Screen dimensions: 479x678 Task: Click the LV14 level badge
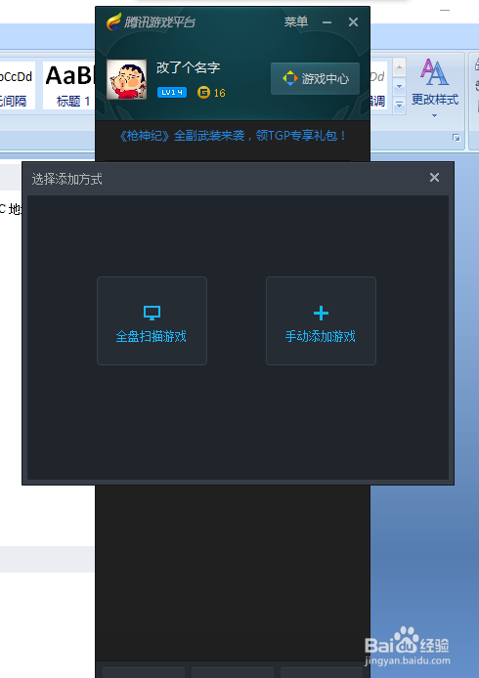[172, 92]
